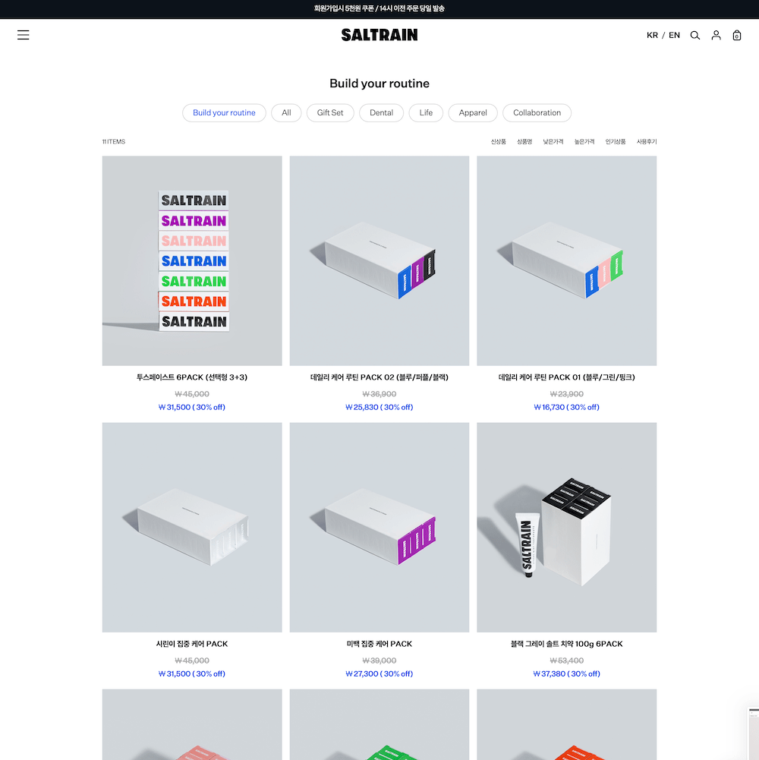
Task: Open the hamburger navigation menu
Action: (x=24, y=35)
